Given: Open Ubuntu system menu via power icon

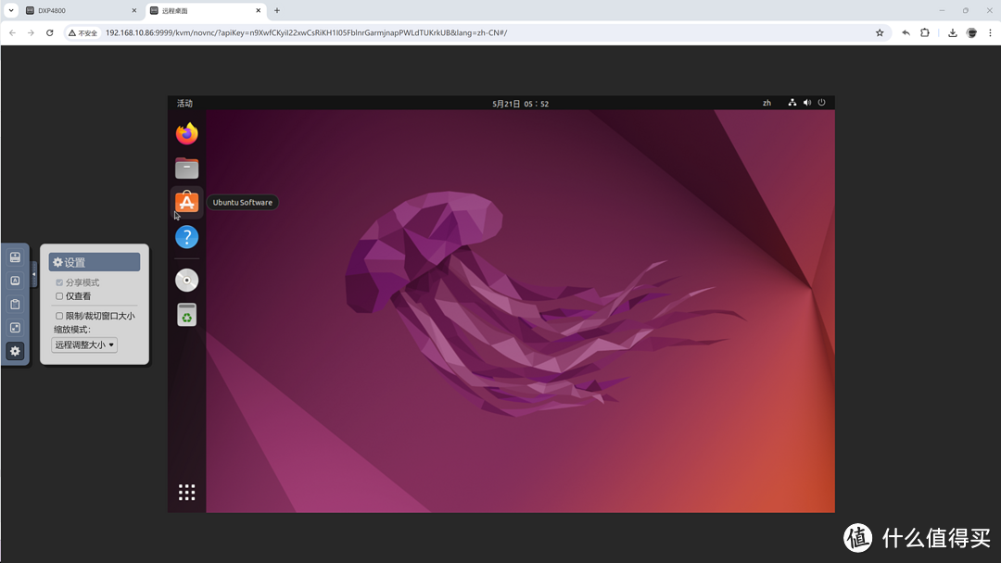Looking at the screenshot, I should pyautogui.click(x=821, y=103).
